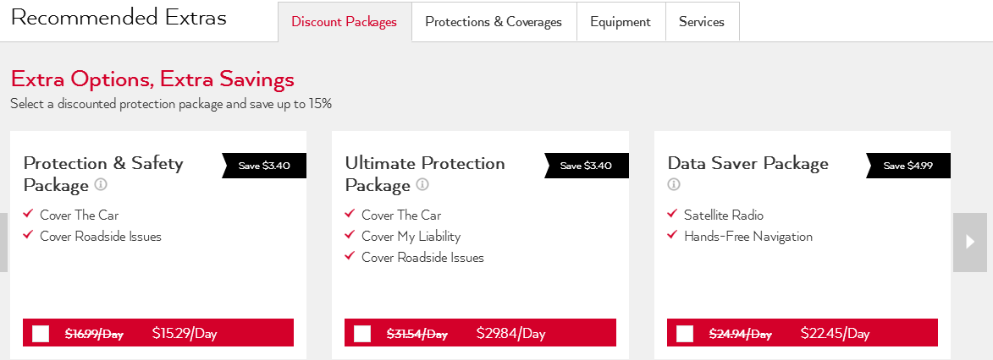This screenshot has height=360, width=993.
Task: Switch to the Discount Packages tab
Action: (x=344, y=22)
